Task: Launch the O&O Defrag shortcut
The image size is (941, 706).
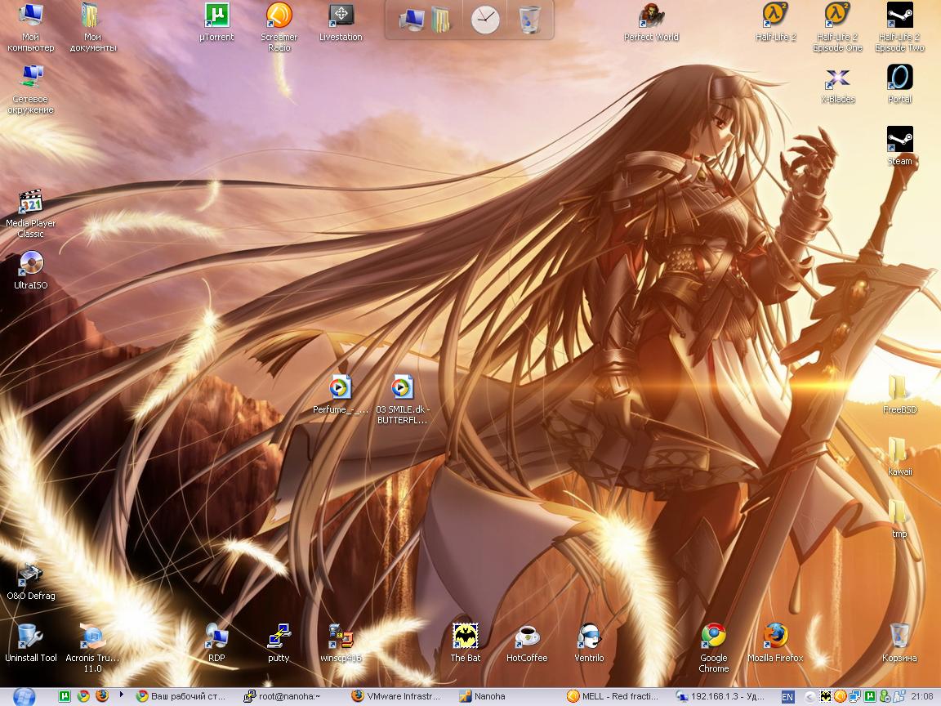Action: pyautogui.click(x=30, y=581)
